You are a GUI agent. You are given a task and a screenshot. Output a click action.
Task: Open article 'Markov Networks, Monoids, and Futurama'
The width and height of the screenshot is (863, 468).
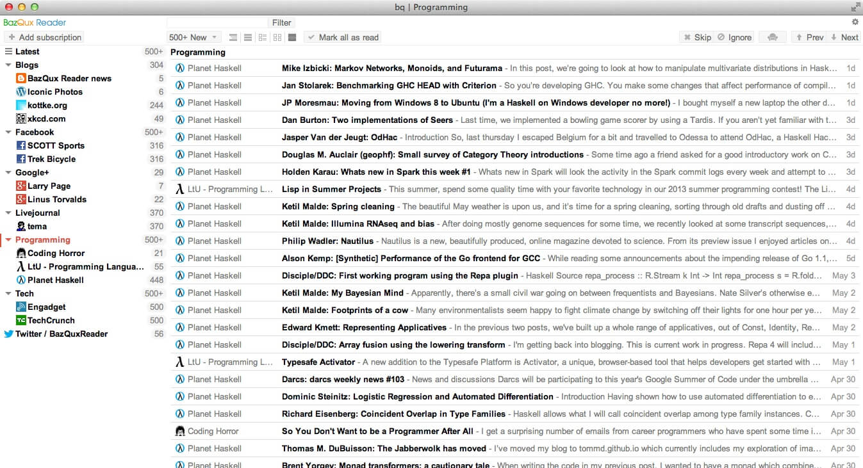392,68
